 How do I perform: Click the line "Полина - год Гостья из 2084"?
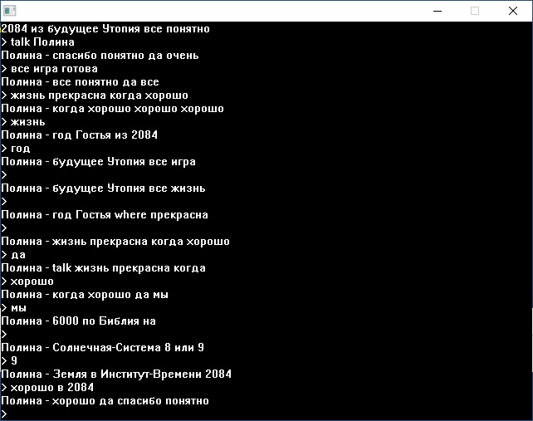[79, 135]
